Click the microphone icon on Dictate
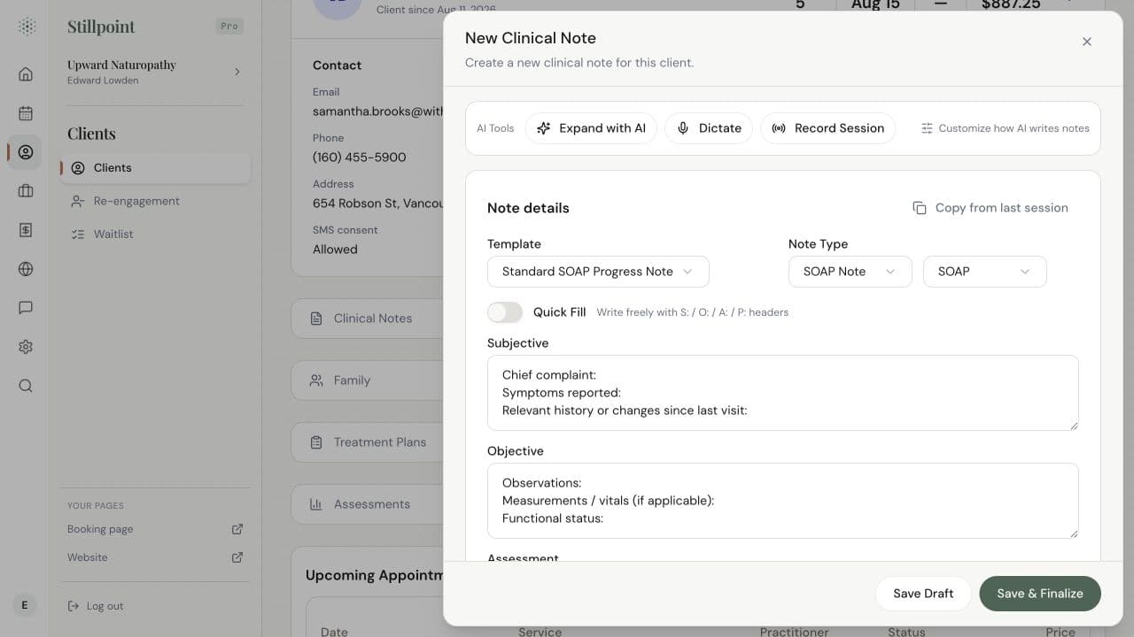1134x637 pixels. tap(683, 128)
